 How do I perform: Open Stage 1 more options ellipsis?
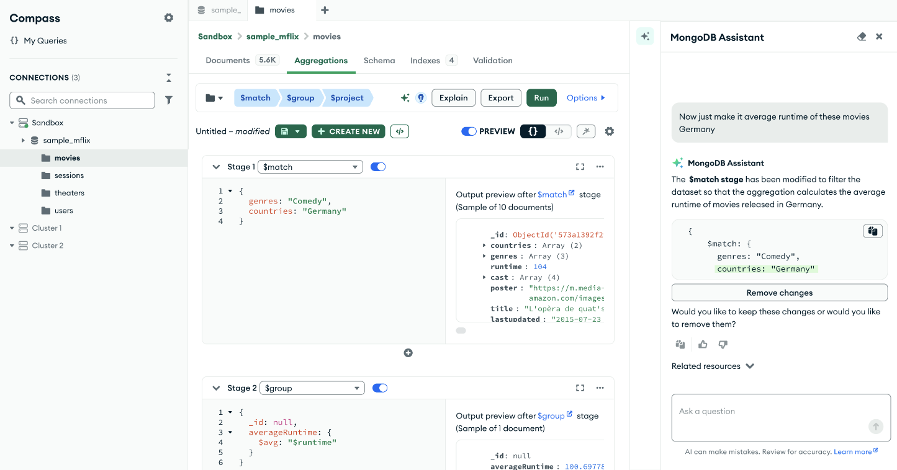point(600,167)
